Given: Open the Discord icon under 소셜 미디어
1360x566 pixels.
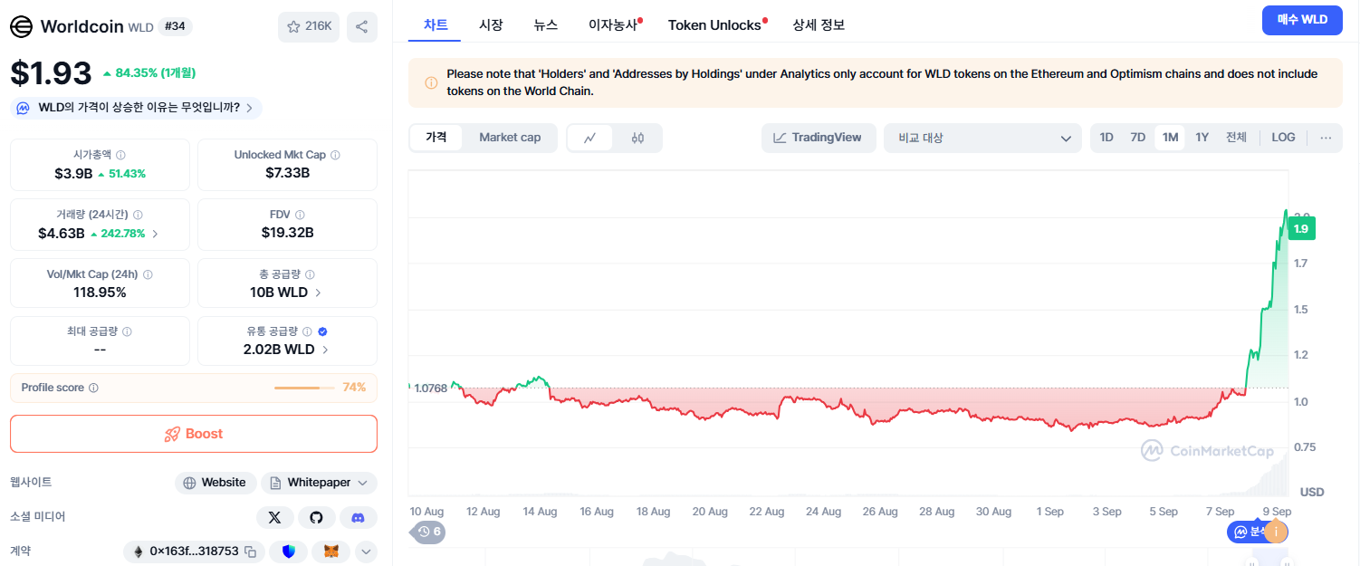Looking at the screenshot, I should [x=358, y=517].
